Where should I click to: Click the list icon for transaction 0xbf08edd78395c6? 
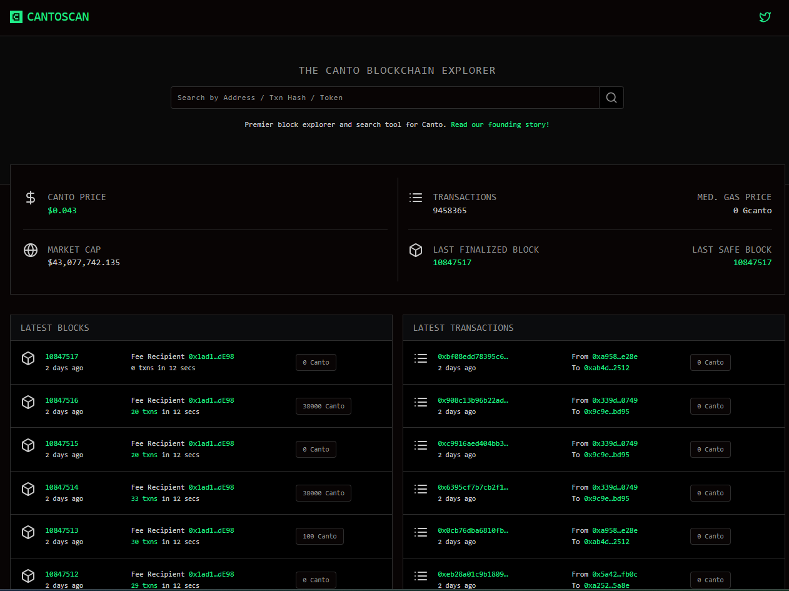(x=421, y=358)
